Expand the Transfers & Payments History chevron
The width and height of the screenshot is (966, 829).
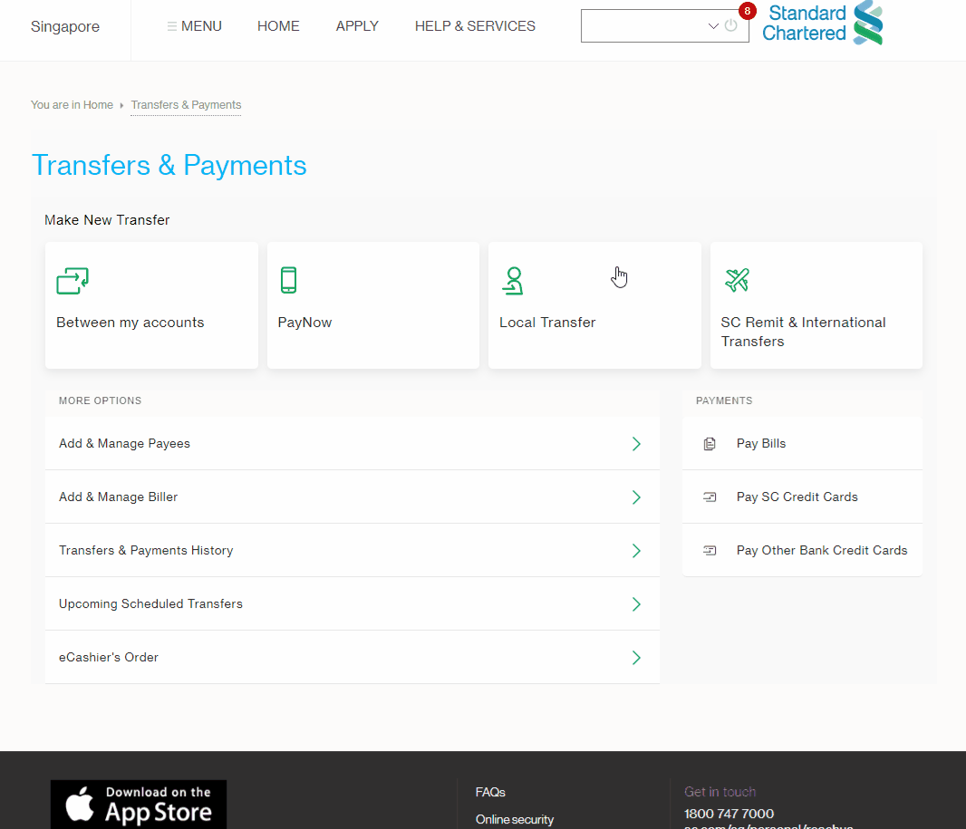[x=636, y=551]
